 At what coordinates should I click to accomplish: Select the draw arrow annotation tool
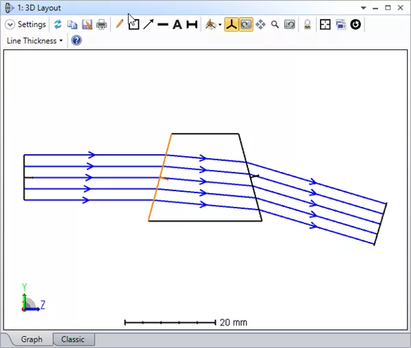click(x=149, y=25)
